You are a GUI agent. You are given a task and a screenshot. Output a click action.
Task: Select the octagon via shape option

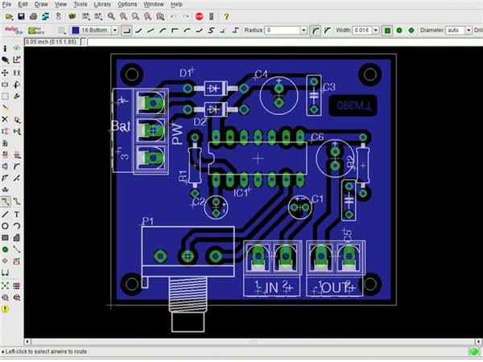411,31
